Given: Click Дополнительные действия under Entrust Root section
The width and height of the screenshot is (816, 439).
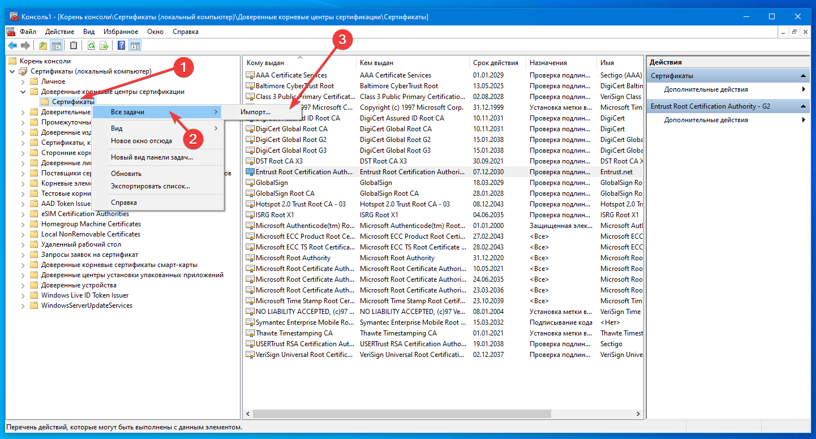Looking at the screenshot, I should point(706,120).
